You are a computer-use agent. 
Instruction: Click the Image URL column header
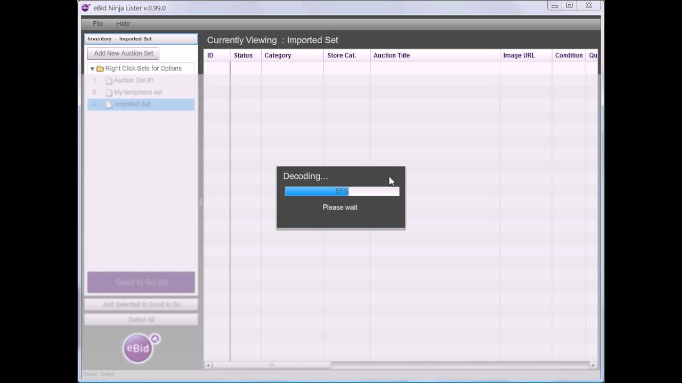click(526, 55)
